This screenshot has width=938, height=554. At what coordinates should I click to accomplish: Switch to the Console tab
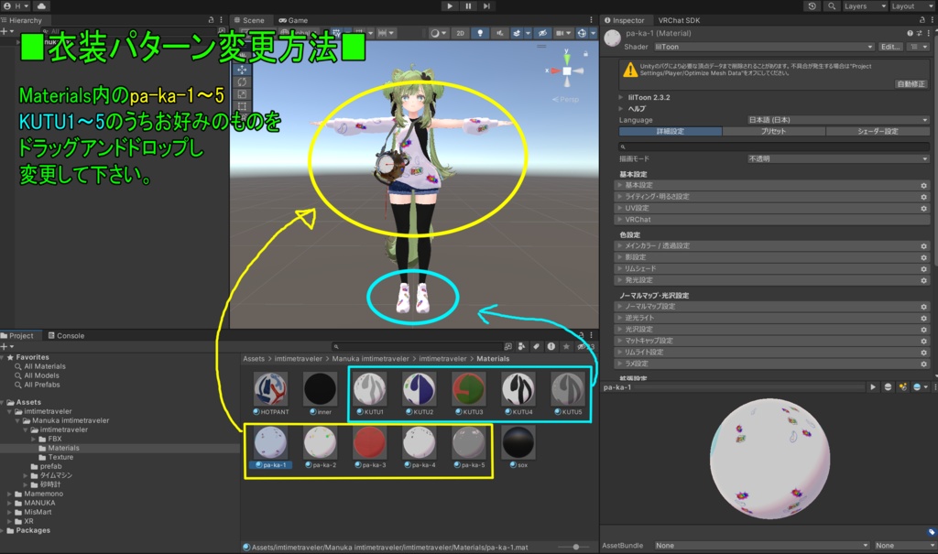pos(66,336)
